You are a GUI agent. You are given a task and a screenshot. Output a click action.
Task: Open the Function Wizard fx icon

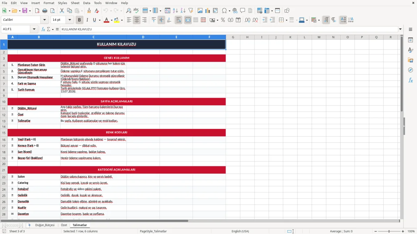point(43,29)
